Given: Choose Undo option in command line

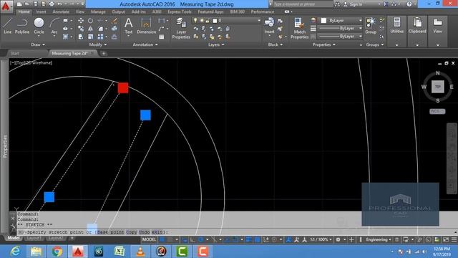Looking at the screenshot, I should pos(145,232).
